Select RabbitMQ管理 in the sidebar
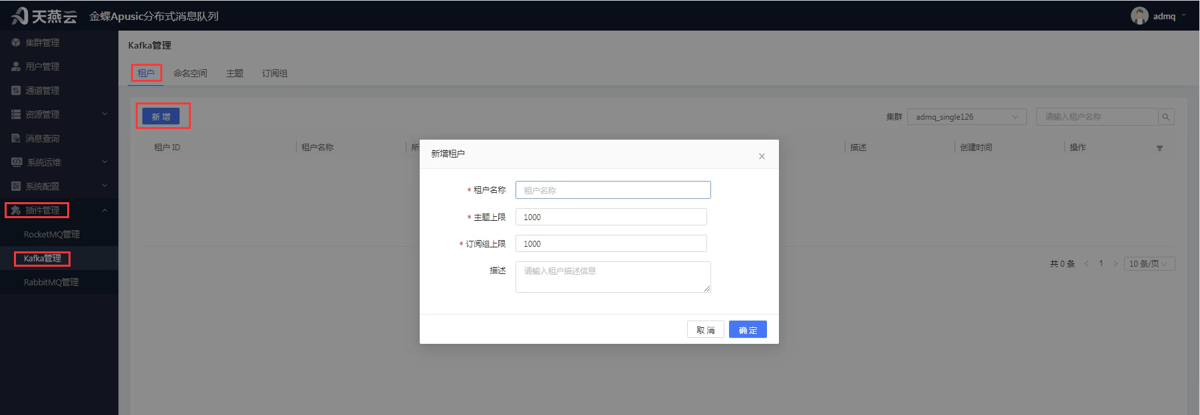 [51, 282]
